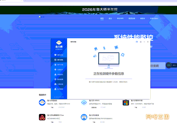Image resolution: width=177 pixels, height=123 pixels.
Task: Click the Ludashi mascot logo in sidebar
Action: [x=59, y=42]
